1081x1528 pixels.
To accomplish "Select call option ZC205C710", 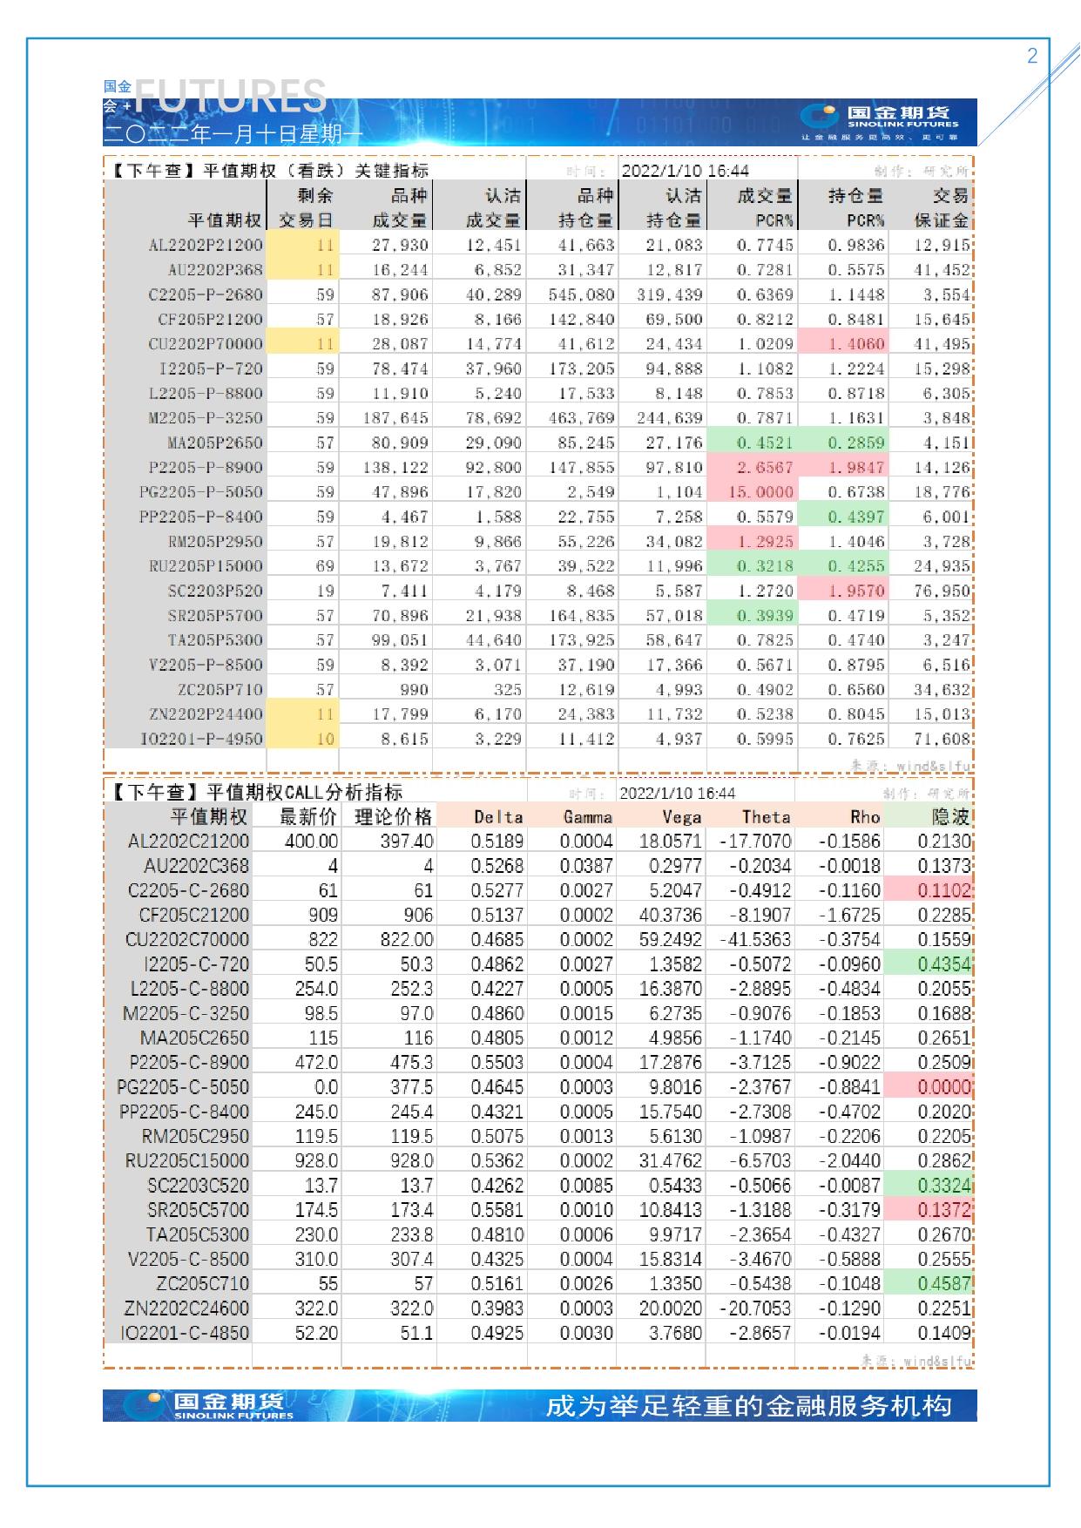I will point(202,1284).
